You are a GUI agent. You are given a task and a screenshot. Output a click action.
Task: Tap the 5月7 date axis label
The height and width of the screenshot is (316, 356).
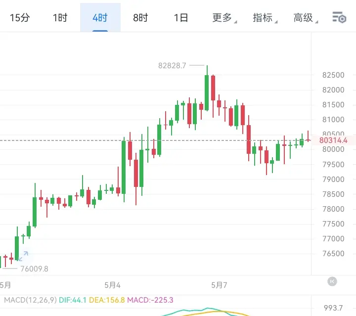219,285
